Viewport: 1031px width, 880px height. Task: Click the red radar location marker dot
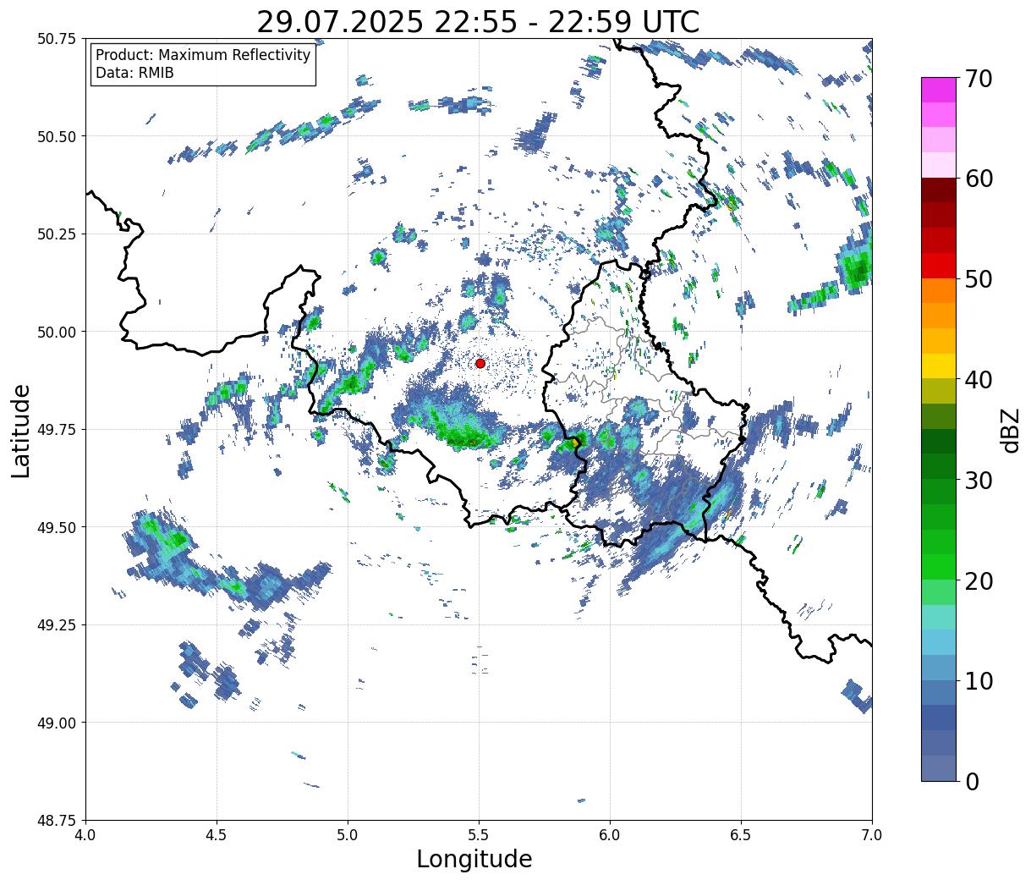coord(480,363)
